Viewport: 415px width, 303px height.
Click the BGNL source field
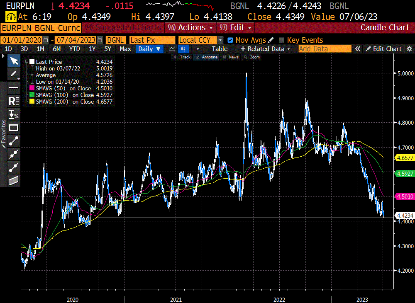[x=116, y=40]
